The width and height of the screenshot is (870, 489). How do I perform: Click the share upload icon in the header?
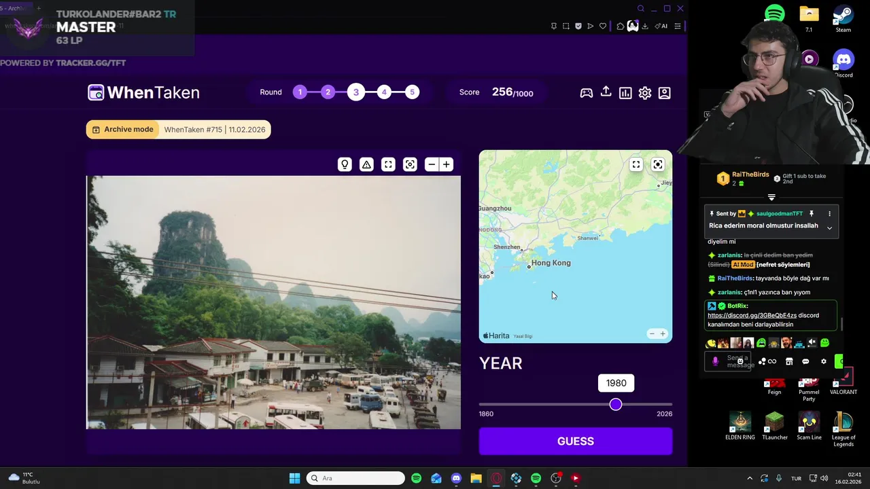click(606, 92)
